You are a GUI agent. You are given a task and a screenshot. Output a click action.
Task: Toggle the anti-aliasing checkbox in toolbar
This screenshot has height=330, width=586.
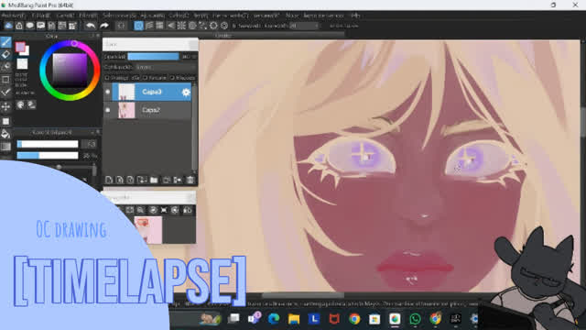(234, 26)
